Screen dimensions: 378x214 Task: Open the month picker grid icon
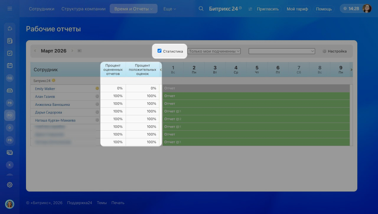tap(79, 51)
